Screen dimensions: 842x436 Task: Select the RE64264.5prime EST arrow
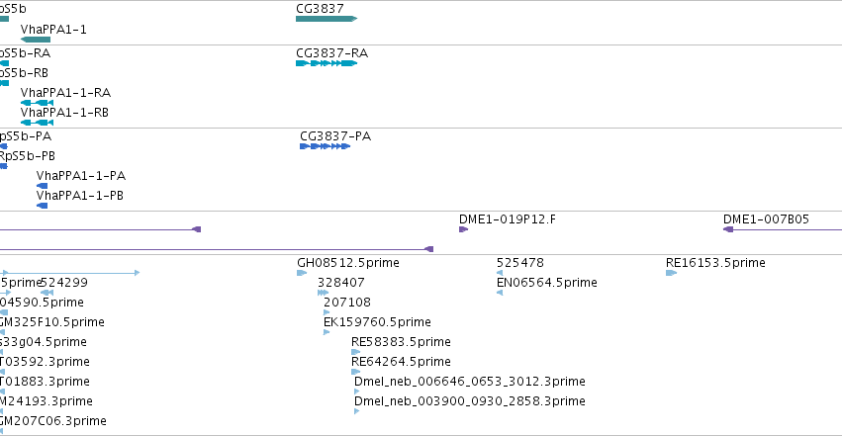[355, 372]
